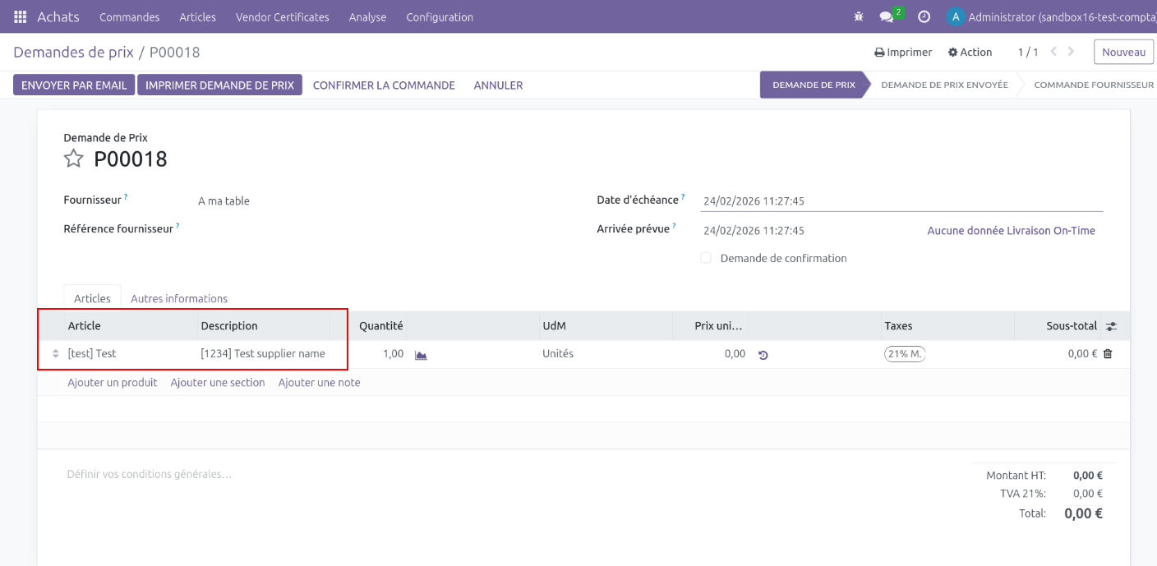
Task: Open the optional columns settings icon
Action: (1111, 326)
